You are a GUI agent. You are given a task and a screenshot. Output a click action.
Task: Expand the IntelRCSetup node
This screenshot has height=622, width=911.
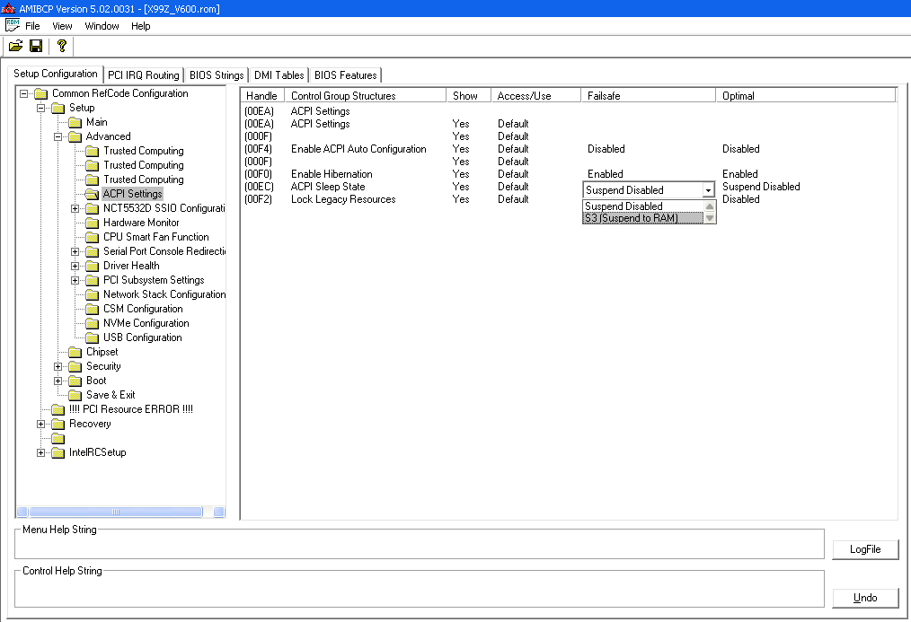pyautogui.click(x=40, y=452)
